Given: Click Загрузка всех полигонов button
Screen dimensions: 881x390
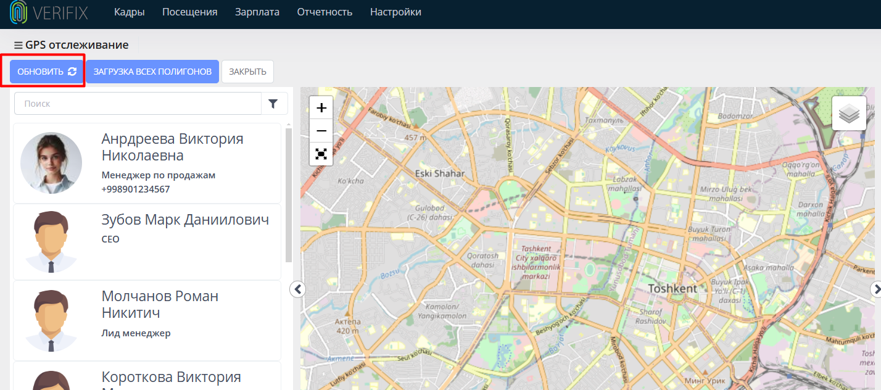Looking at the screenshot, I should pos(152,72).
